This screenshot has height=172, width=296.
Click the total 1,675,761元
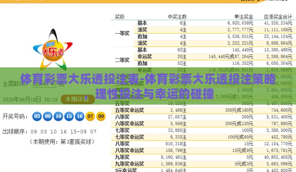[x=279, y=150]
